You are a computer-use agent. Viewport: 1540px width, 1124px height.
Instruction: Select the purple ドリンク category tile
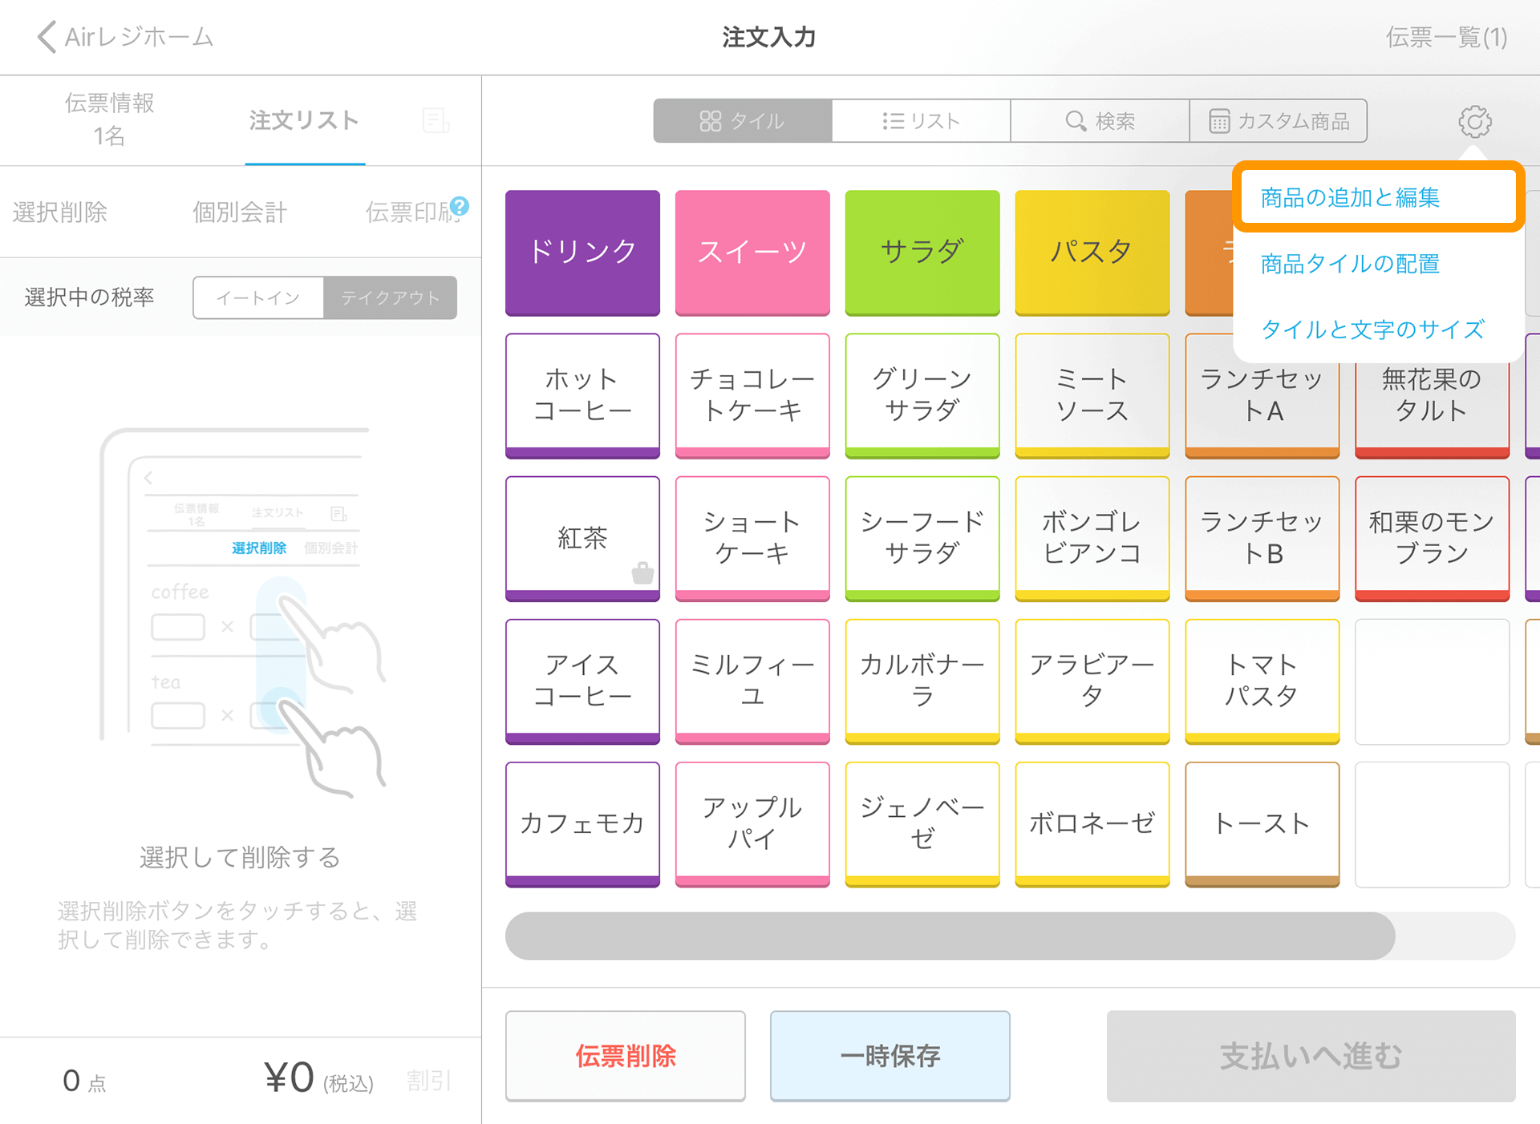583,253
